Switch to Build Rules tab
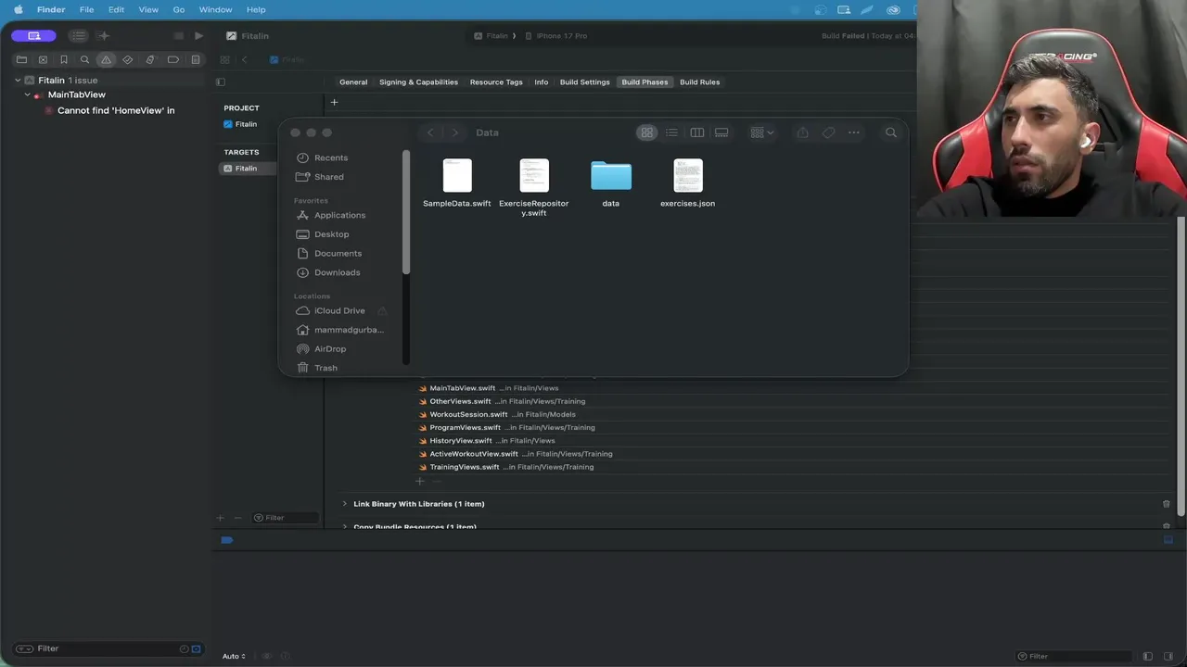 (700, 82)
